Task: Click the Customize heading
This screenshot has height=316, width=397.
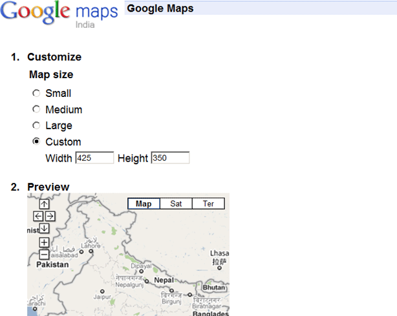Action: [54, 57]
